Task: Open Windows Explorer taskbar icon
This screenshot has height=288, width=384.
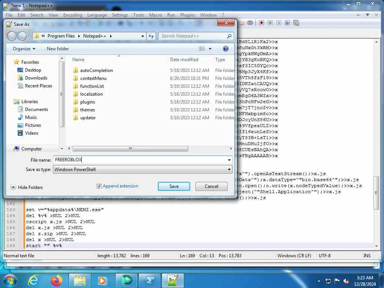Action: click(80, 280)
